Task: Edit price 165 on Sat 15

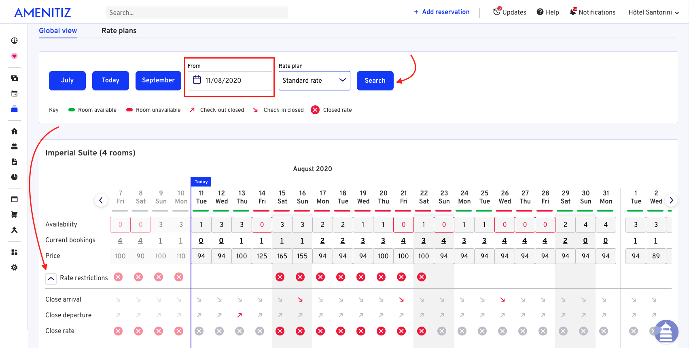Action: coord(282,256)
